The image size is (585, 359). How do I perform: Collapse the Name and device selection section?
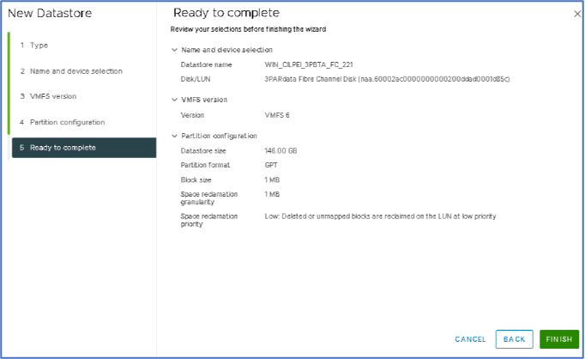(x=175, y=50)
